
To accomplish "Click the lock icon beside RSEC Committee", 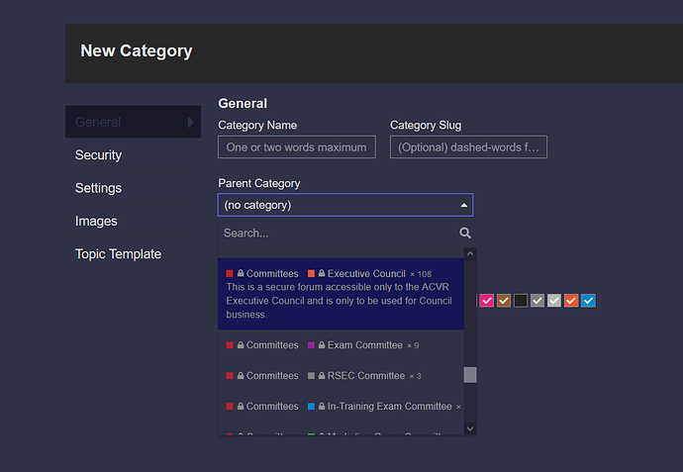I will tap(322, 375).
